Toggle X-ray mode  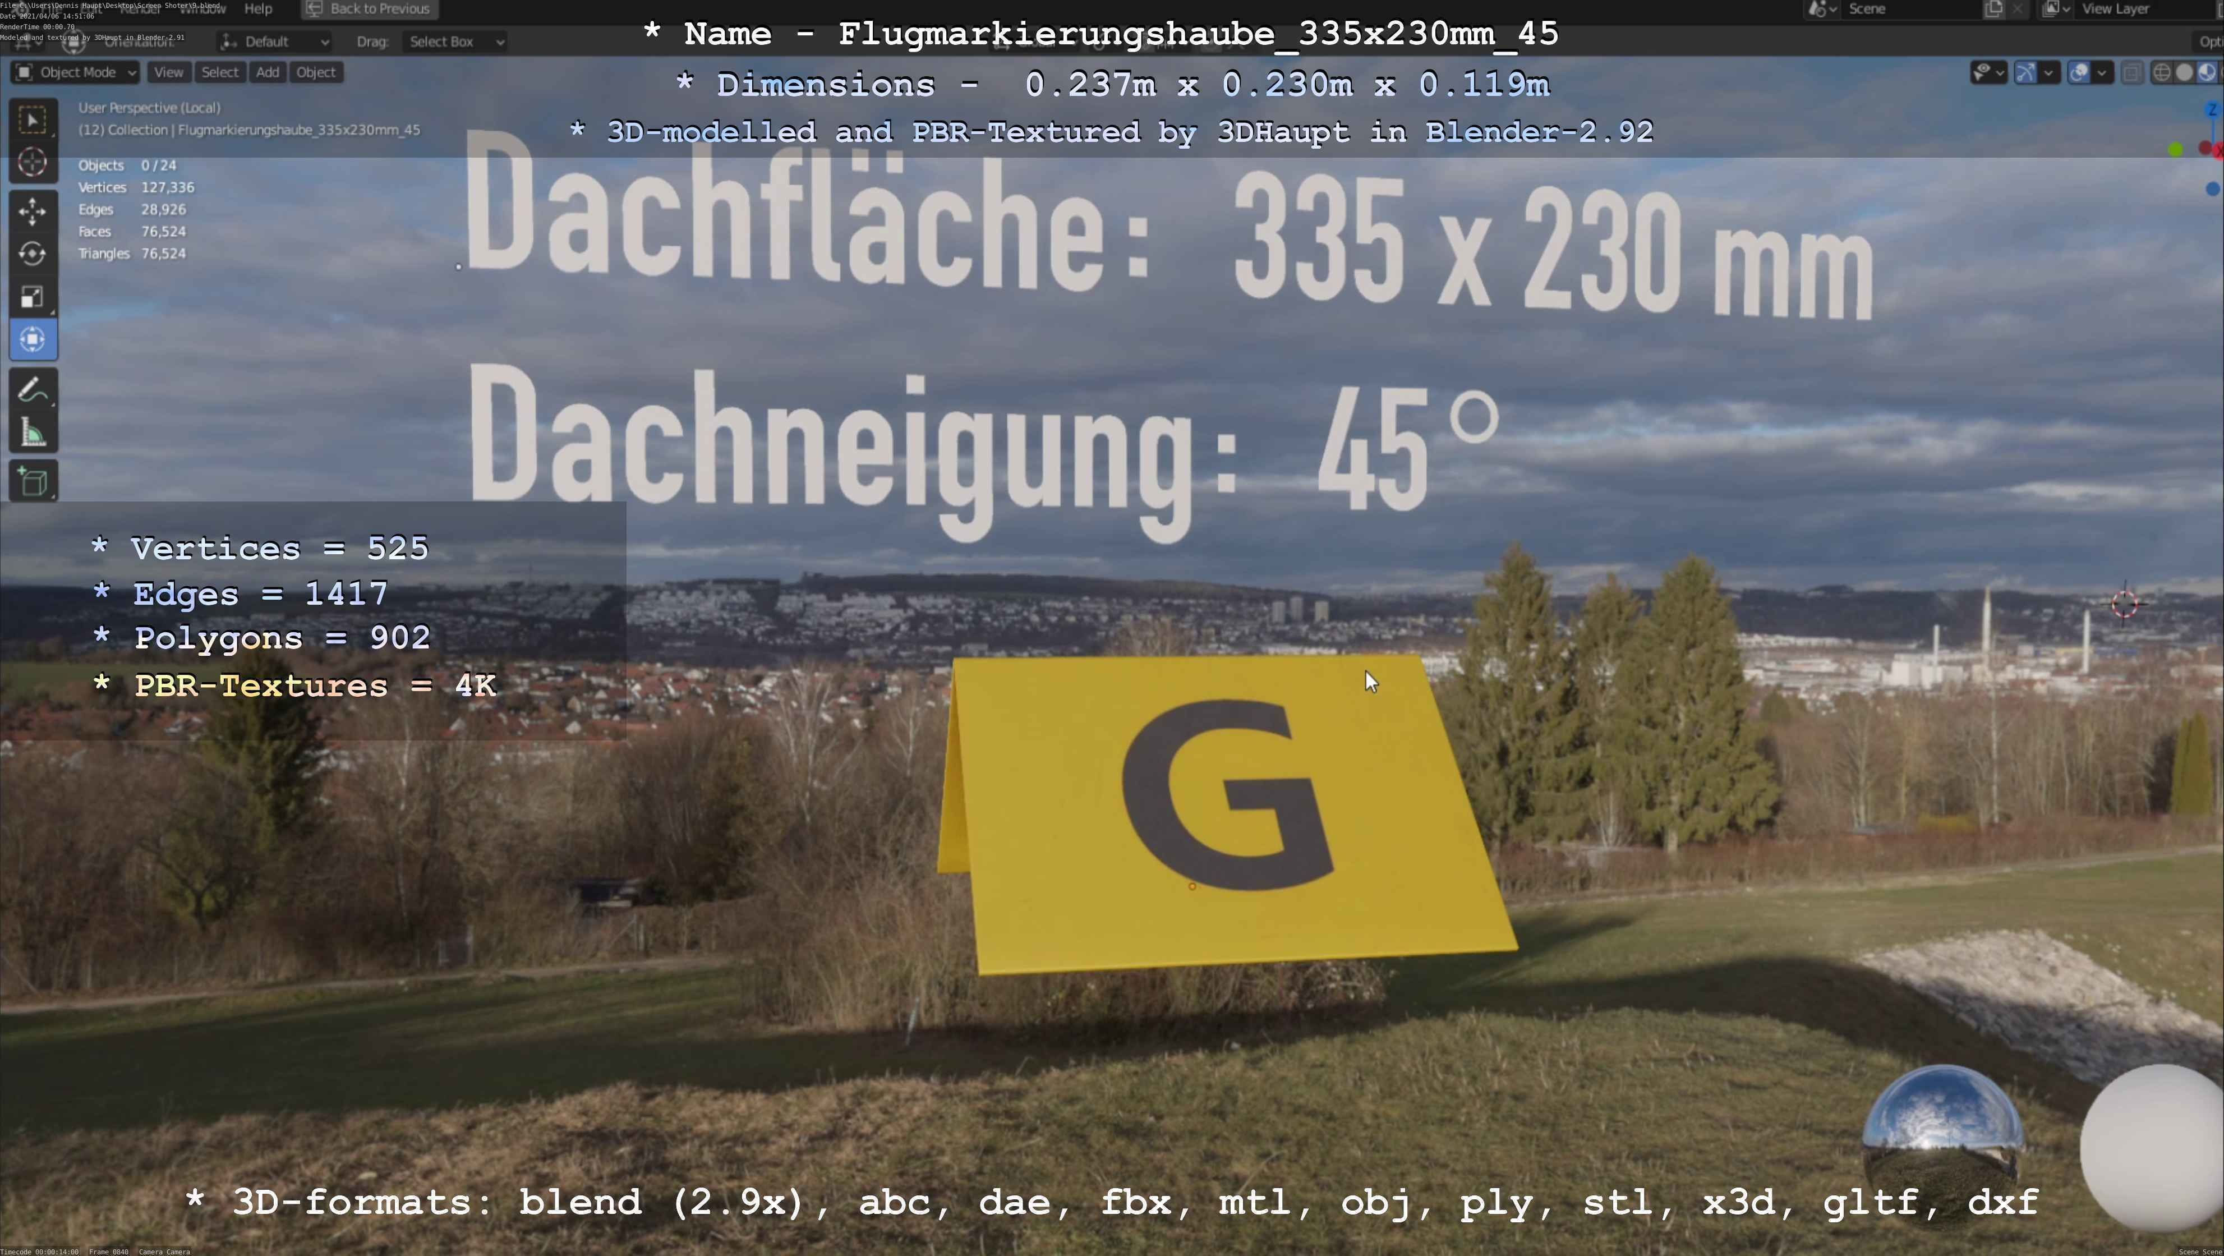[x=2131, y=72]
